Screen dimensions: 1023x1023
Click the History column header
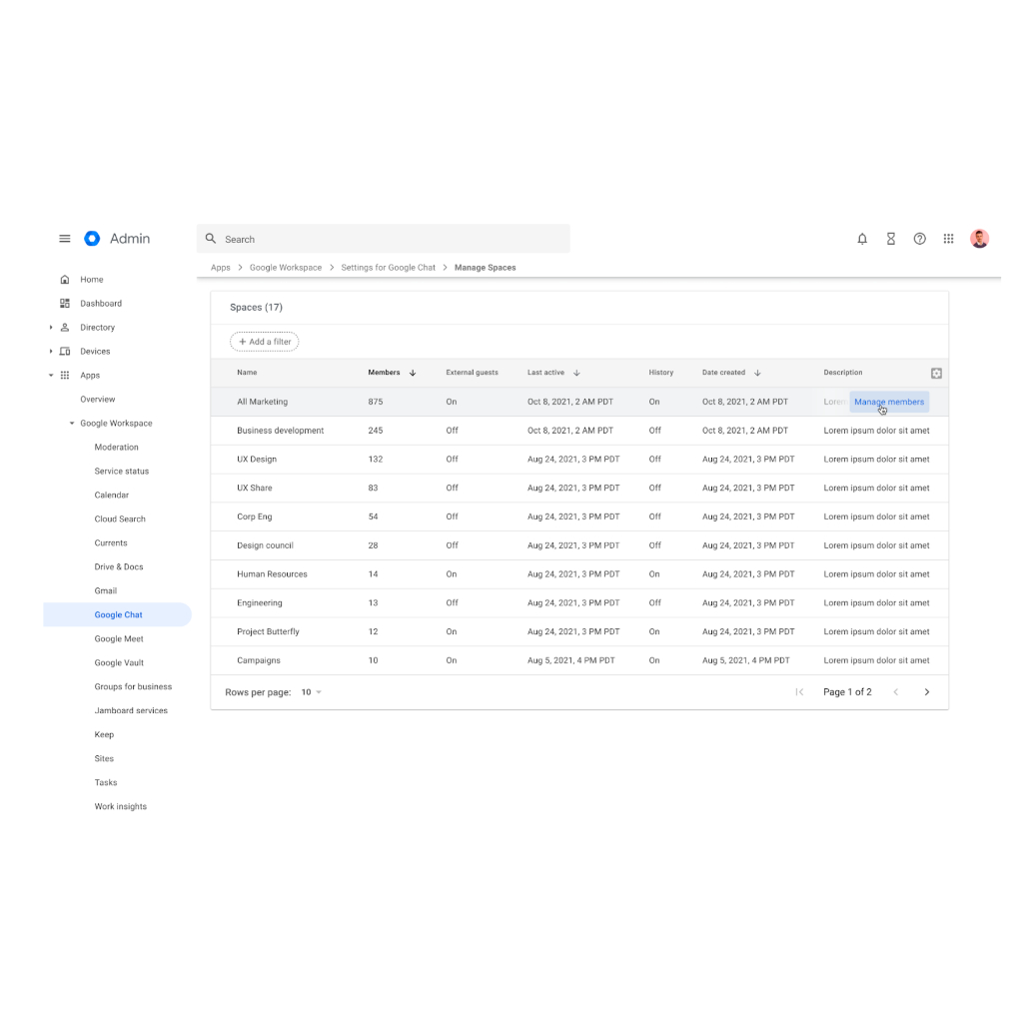(661, 373)
